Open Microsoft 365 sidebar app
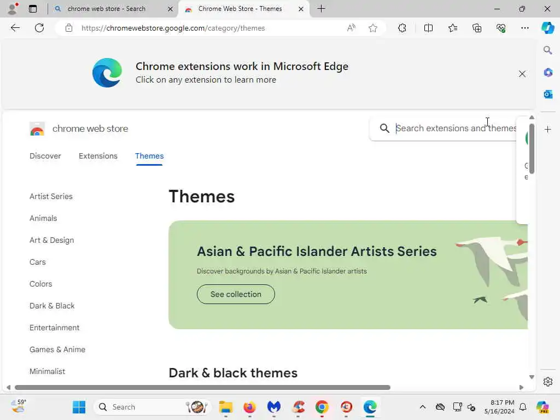This screenshot has width=560, height=420. 548,73
